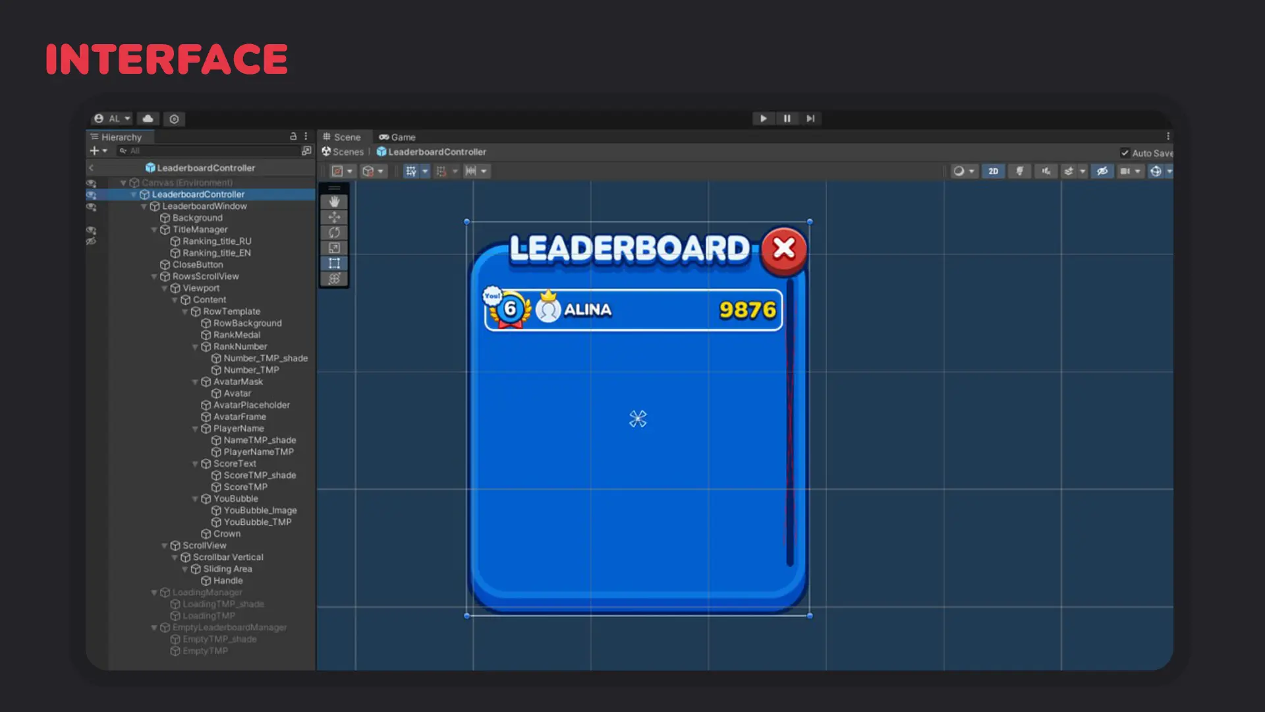Viewport: 1265px width, 712px height.
Task: Toggle hidden objects visibility in scene
Action: [1102, 171]
